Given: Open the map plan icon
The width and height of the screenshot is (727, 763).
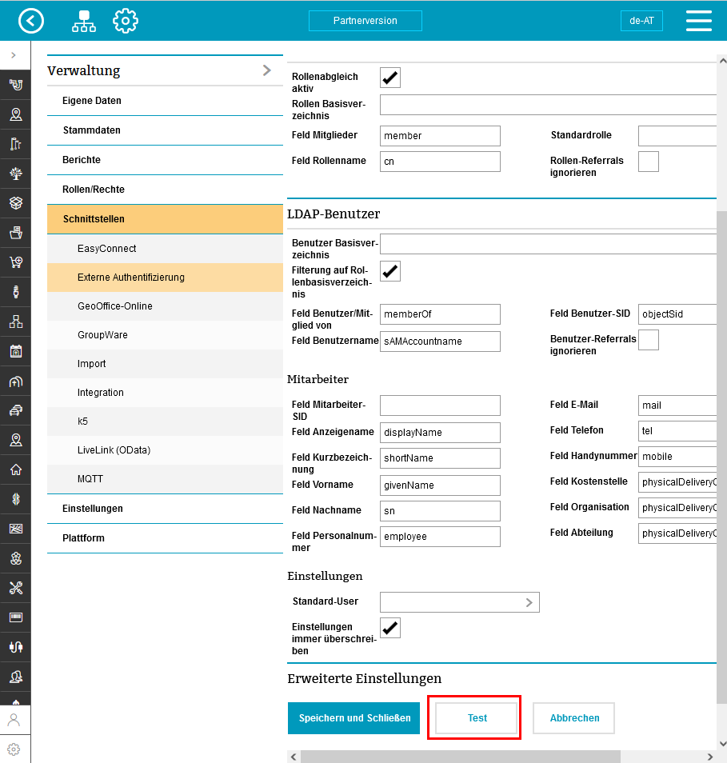Looking at the screenshot, I should (16, 529).
